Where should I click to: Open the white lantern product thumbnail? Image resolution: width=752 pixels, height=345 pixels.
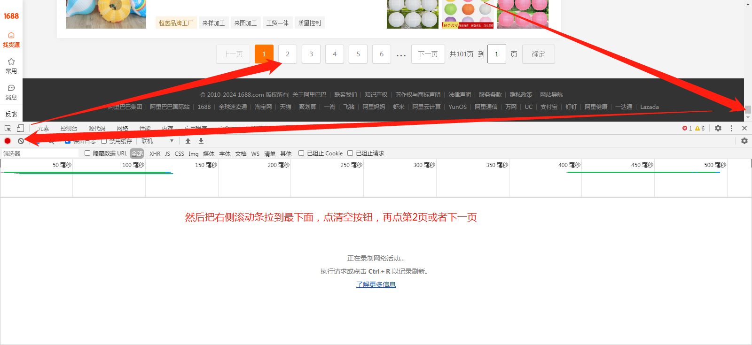[x=413, y=14]
